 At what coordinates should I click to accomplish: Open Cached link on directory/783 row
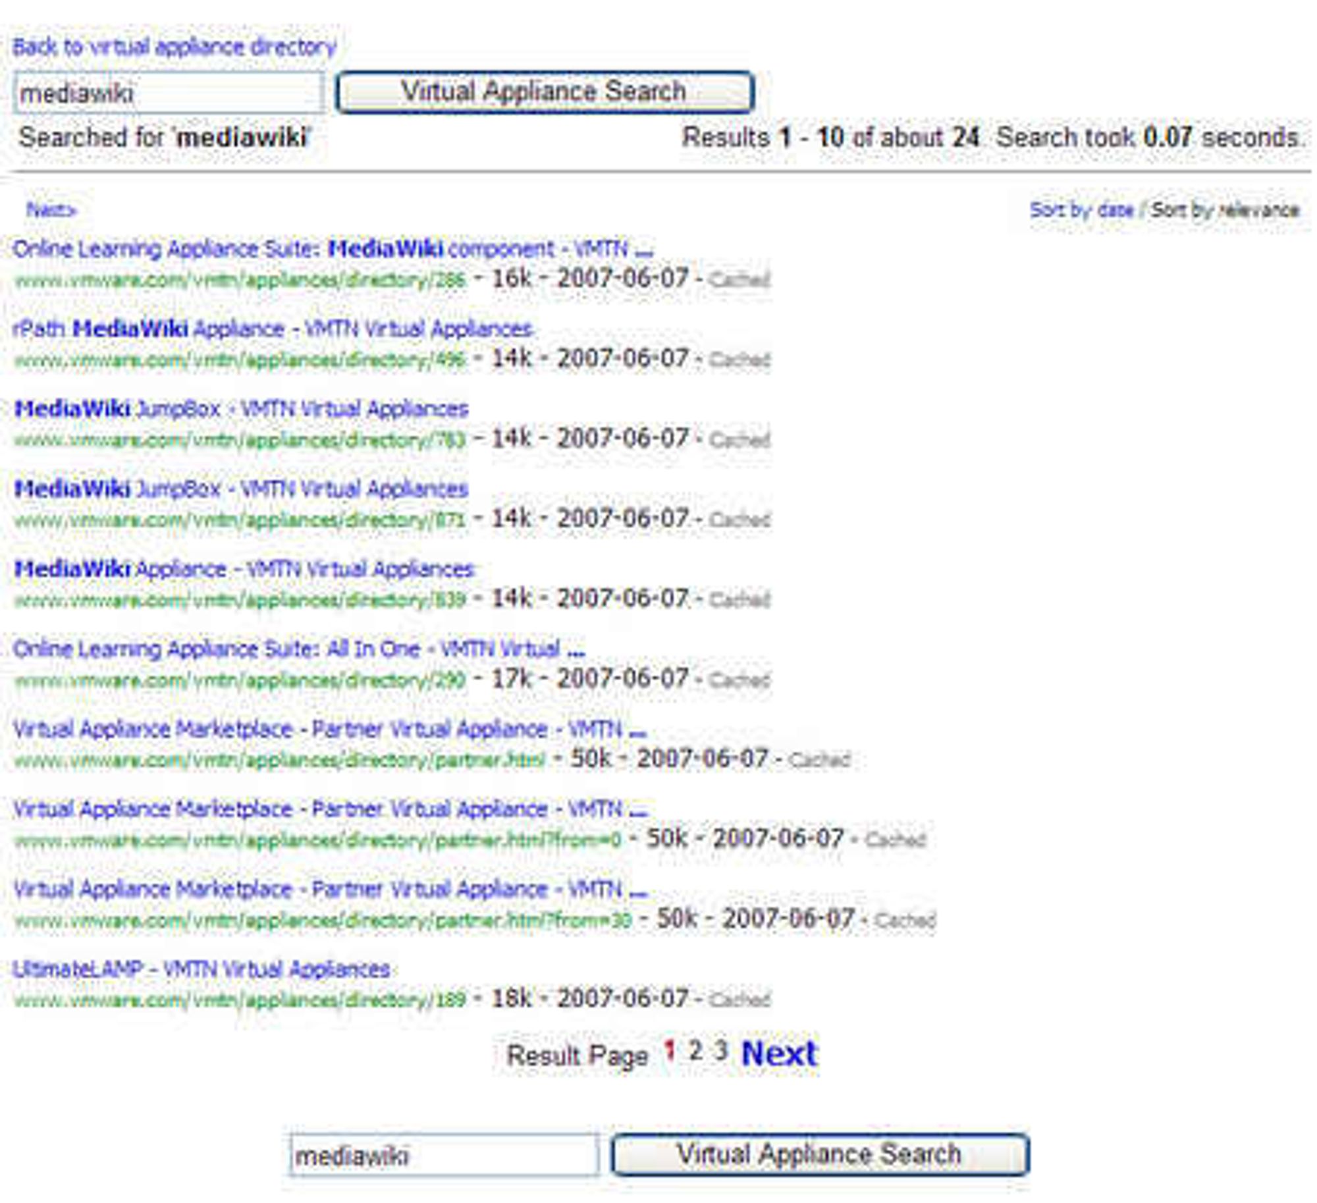tap(739, 440)
